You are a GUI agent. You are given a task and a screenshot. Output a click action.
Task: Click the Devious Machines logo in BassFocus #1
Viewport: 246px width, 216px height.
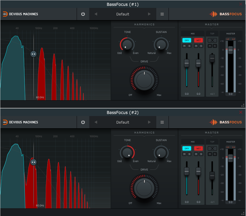20,14
